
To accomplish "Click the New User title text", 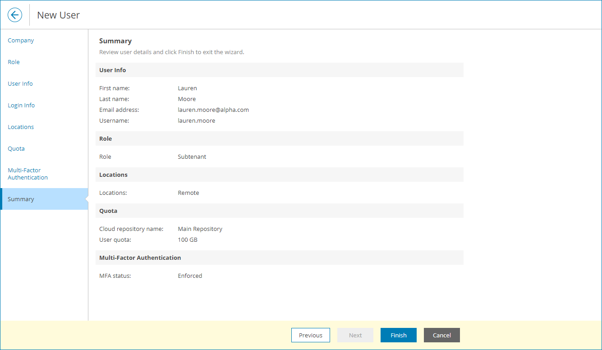I will click(x=58, y=15).
